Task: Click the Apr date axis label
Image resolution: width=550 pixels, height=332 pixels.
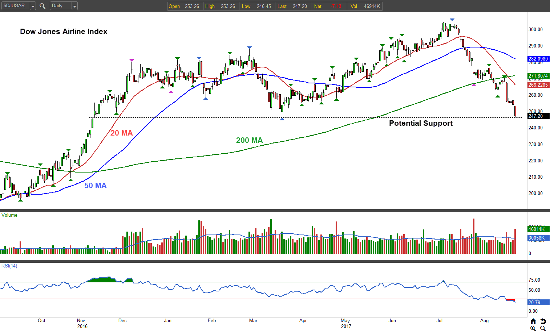Action: coord(303,320)
